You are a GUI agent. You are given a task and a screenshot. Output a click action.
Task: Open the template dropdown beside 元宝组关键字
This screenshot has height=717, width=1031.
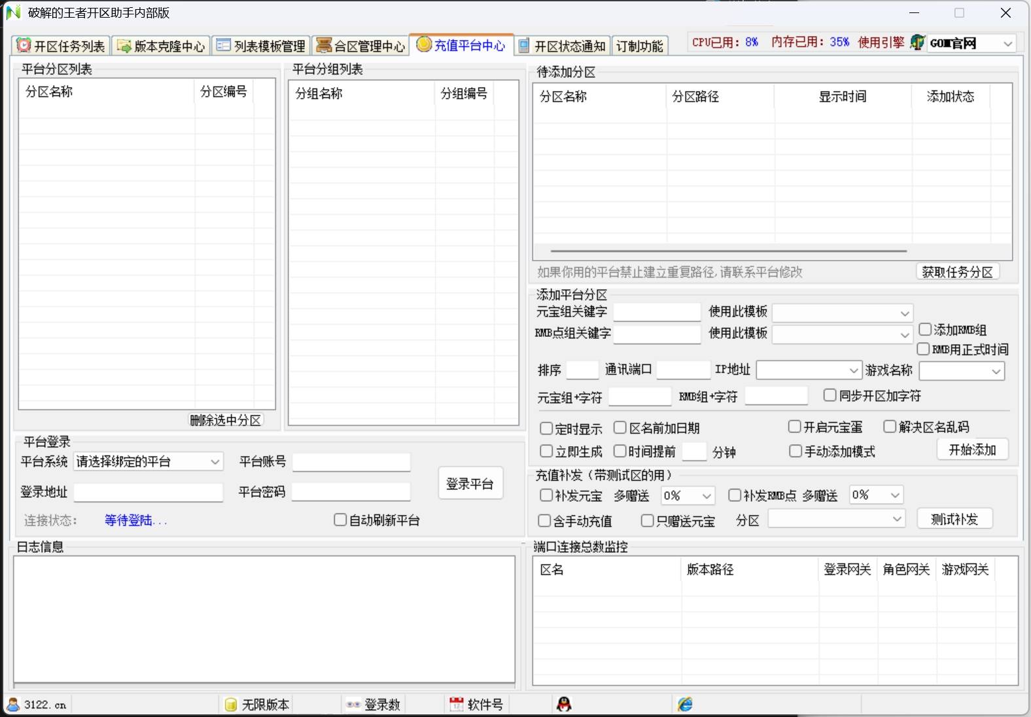pyautogui.click(x=843, y=313)
